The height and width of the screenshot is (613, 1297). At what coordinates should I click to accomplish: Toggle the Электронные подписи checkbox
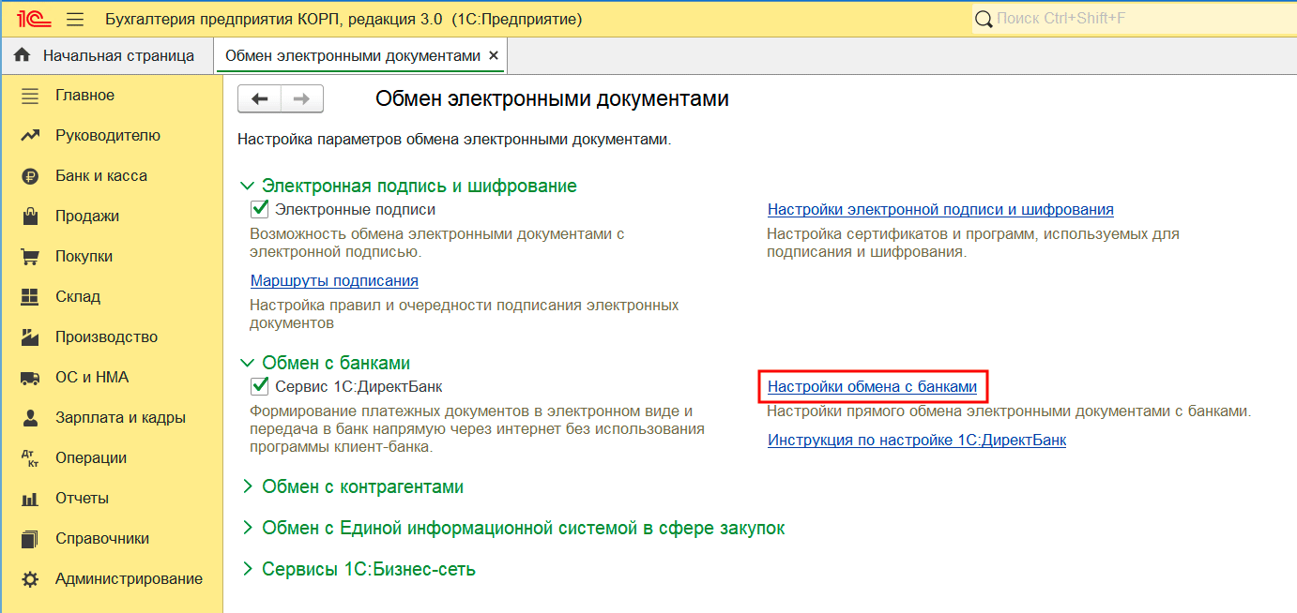260,209
